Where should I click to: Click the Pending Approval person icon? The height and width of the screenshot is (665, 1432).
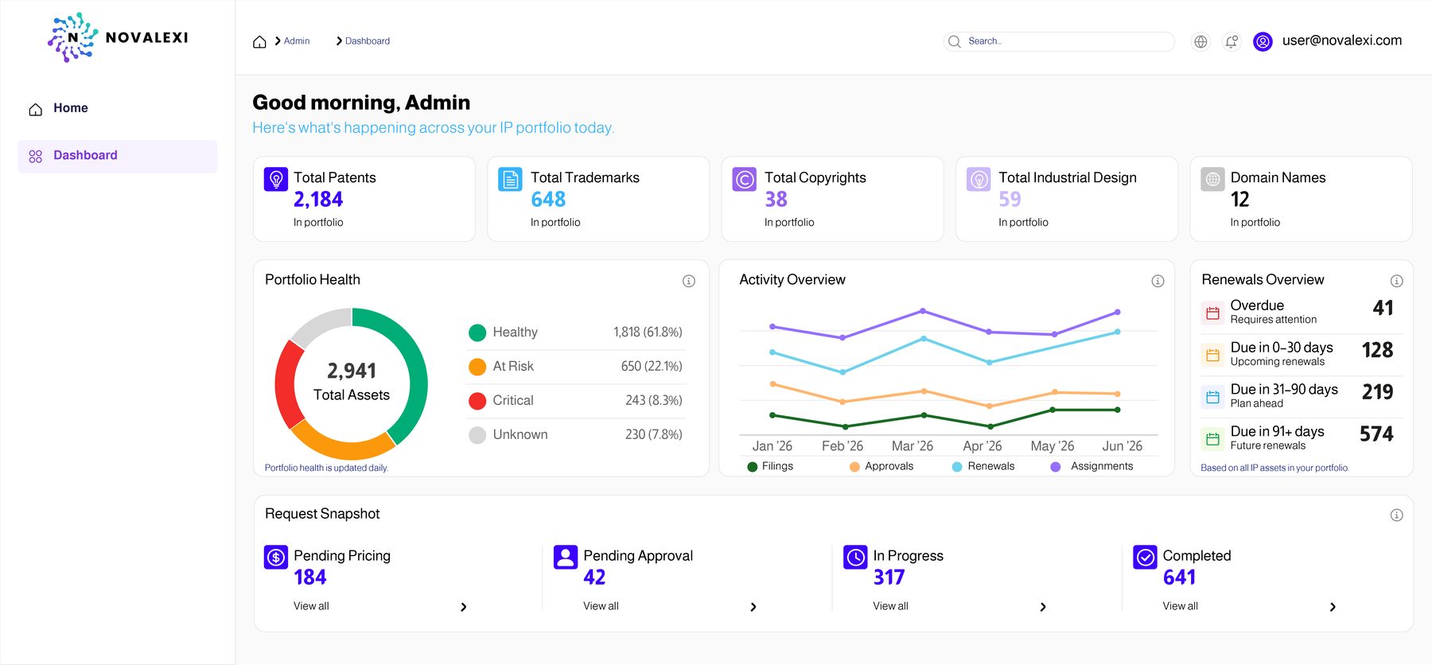tap(566, 557)
